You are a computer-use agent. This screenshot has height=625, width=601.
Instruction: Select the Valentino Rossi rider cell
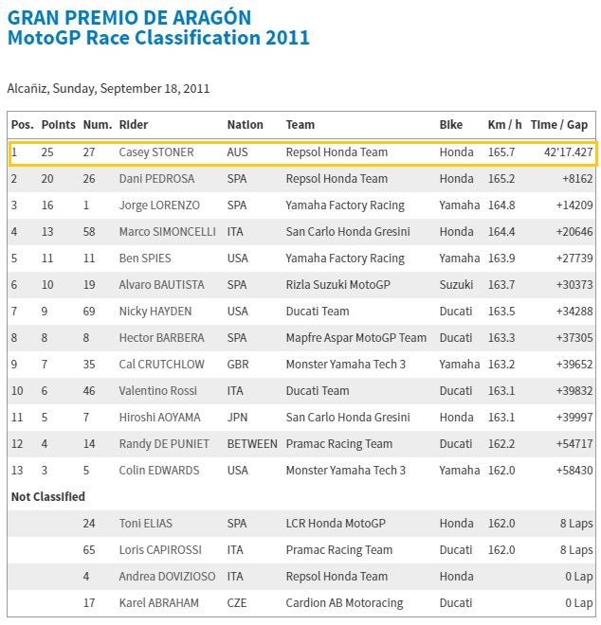click(159, 390)
